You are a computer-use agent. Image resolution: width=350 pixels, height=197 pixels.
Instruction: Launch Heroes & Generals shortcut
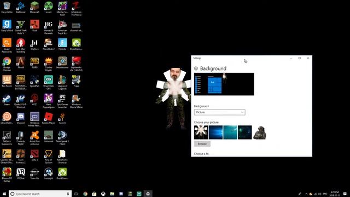pos(49,27)
